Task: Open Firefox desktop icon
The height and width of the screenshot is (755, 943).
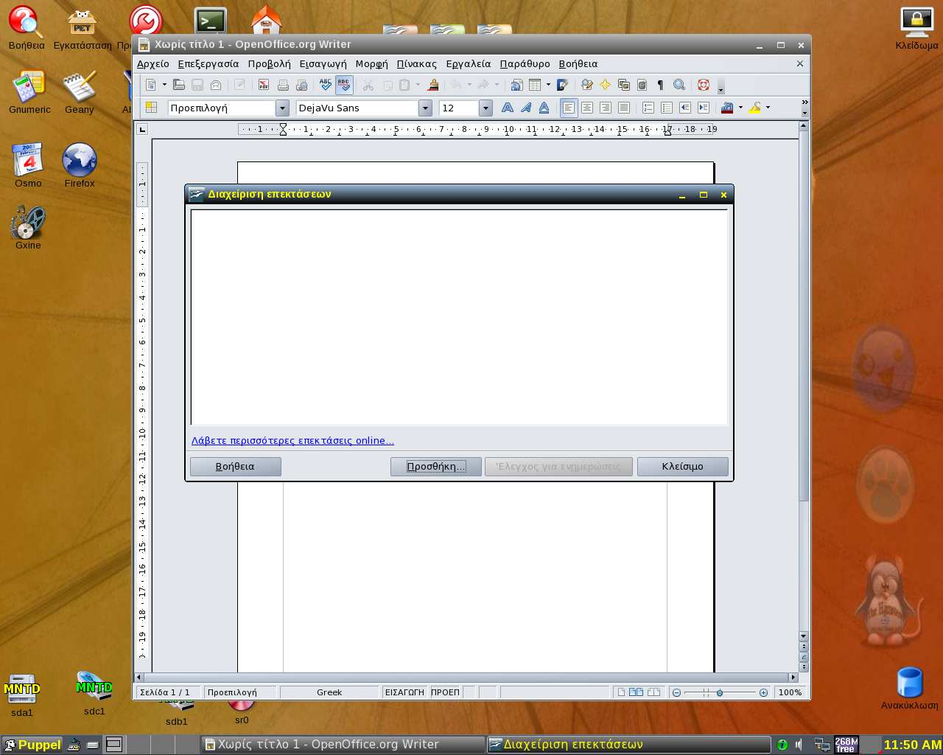Action: click(x=80, y=165)
